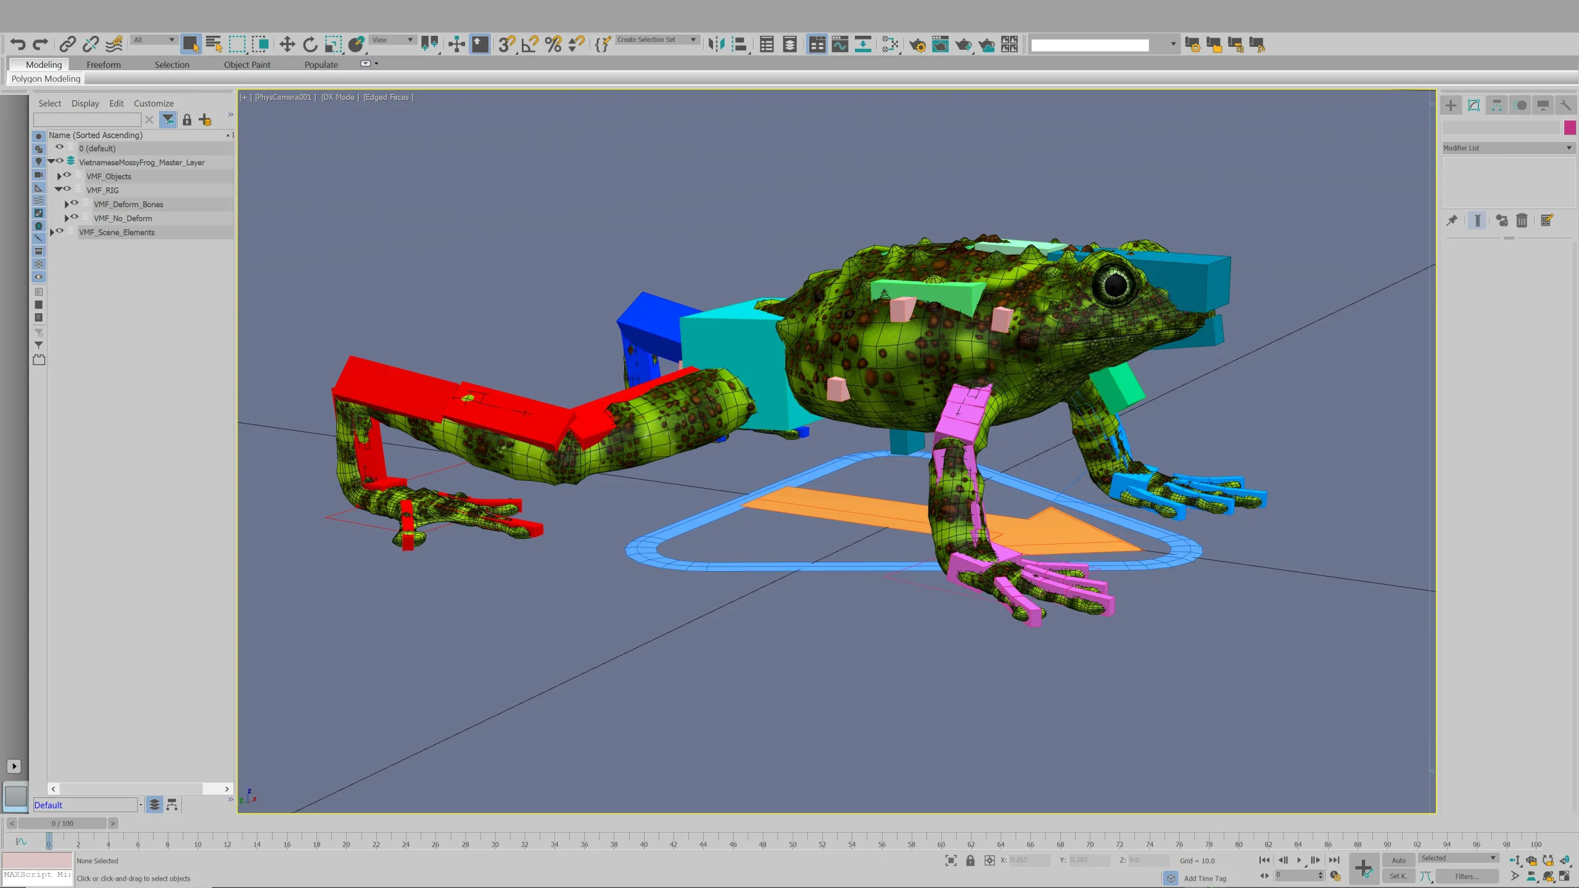Click the Redo arrow icon

click(41, 44)
